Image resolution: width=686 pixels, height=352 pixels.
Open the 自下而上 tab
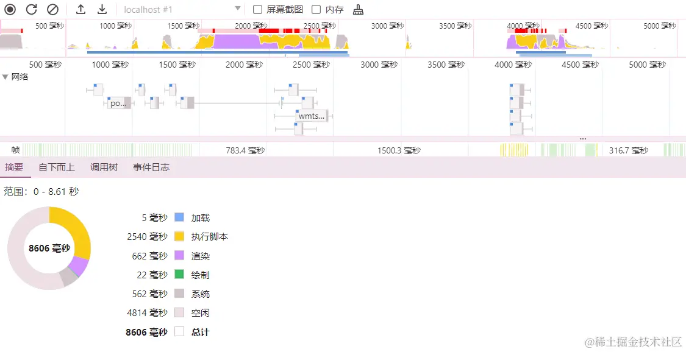coord(57,167)
